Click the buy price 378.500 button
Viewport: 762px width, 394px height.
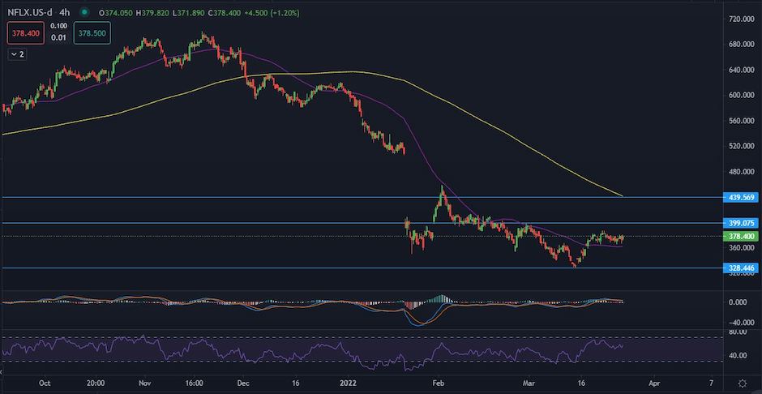pos(92,33)
